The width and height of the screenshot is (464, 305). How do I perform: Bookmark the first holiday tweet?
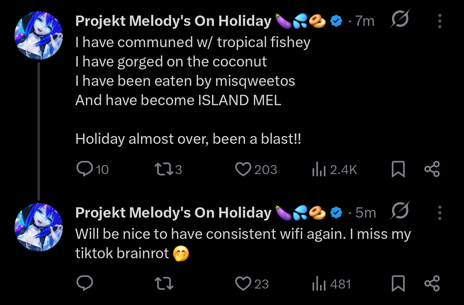[398, 169]
